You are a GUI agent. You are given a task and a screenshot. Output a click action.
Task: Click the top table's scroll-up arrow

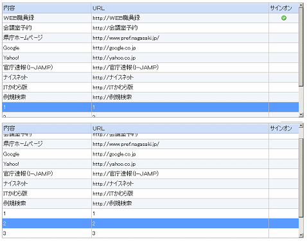[301, 5]
